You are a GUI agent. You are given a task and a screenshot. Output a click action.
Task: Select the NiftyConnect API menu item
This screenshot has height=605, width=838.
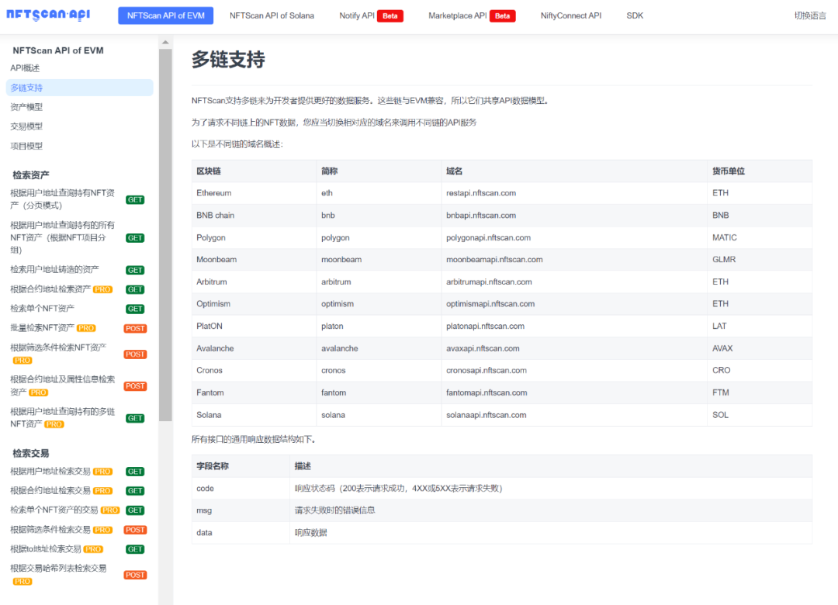coord(571,15)
